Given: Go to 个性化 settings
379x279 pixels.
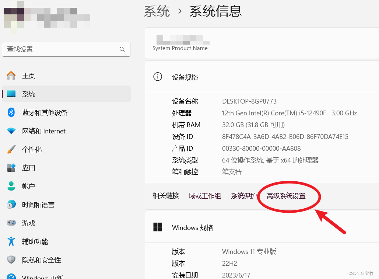Looking at the screenshot, I should point(66,149).
